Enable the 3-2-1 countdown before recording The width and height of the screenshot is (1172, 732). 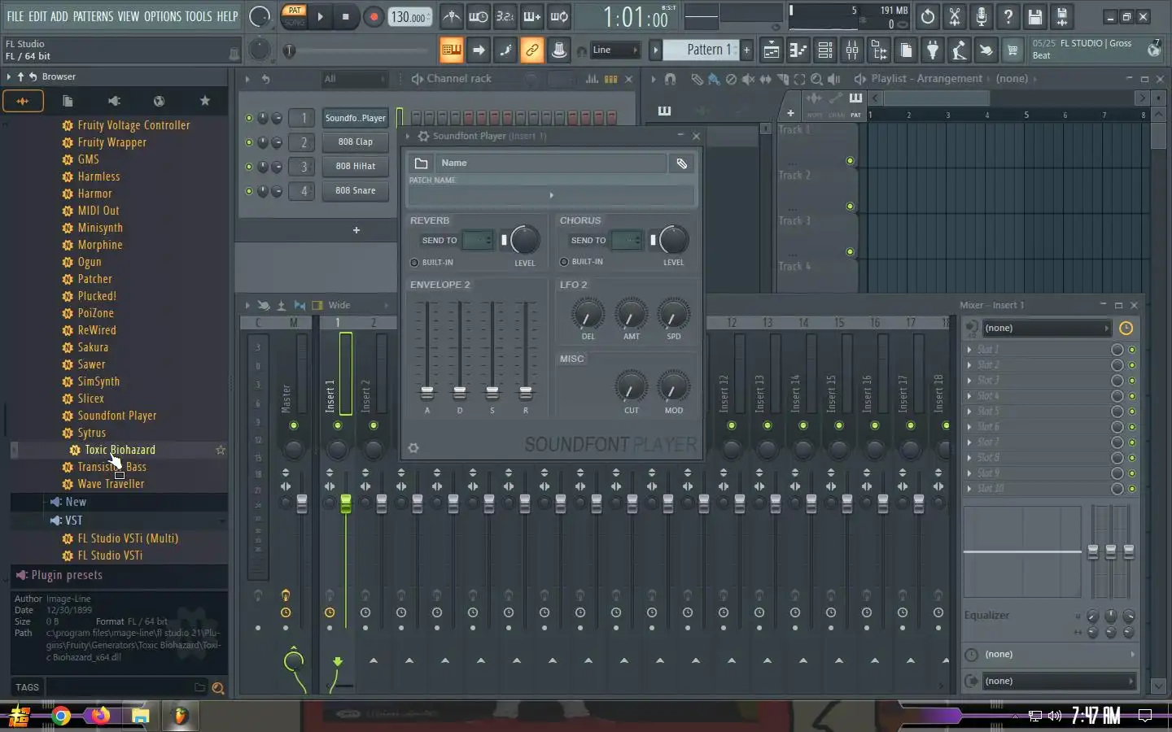[x=505, y=16]
